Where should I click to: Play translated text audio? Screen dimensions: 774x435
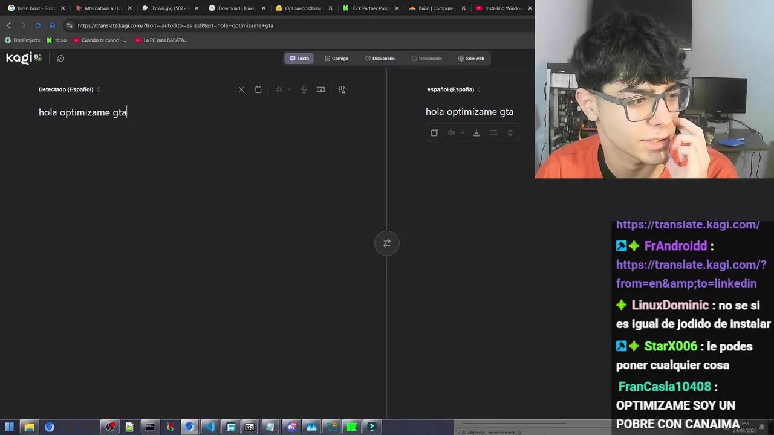tap(451, 133)
